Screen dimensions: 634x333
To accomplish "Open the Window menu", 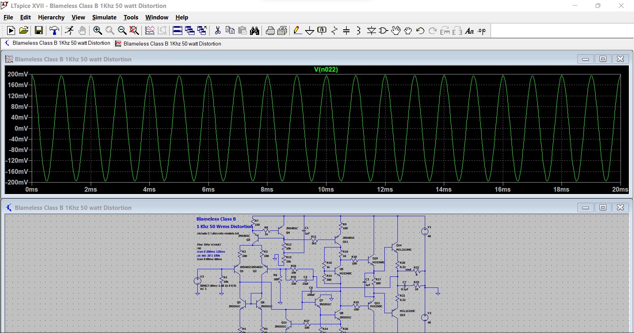I will pyautogui.click(x=157, y=17).
